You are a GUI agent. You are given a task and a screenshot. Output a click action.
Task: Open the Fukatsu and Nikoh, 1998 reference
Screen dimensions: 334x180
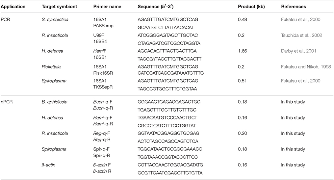306,67
